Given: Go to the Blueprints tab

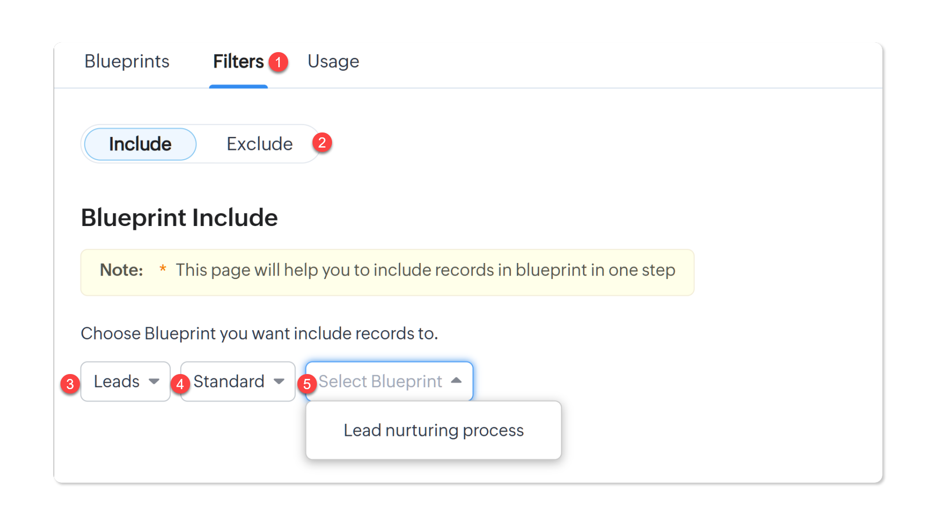Looking at the screenshot, I should click(x=127, y=61).
